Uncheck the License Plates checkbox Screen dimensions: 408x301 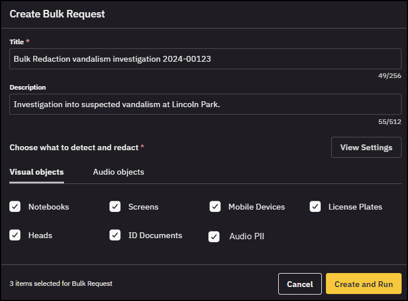click(x=315, y=207)
